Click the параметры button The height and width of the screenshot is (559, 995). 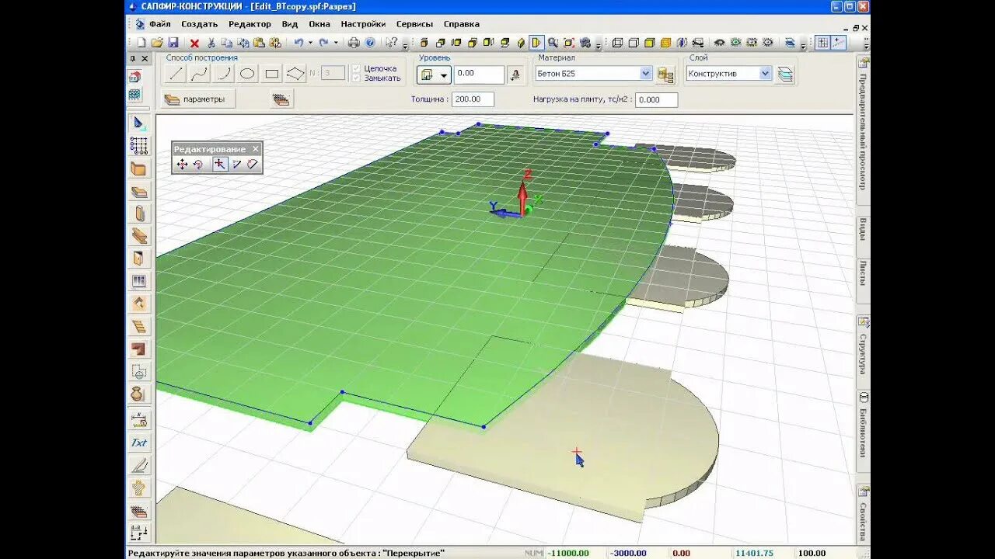[x=198, y=99]
